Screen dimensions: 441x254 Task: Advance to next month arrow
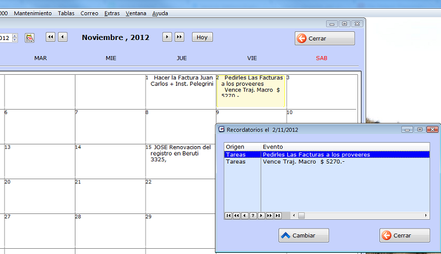pyautogui.click(x=167, y=37)
